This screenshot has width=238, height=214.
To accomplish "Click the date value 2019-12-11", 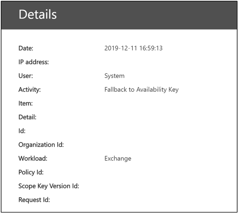I will [121, 48].
